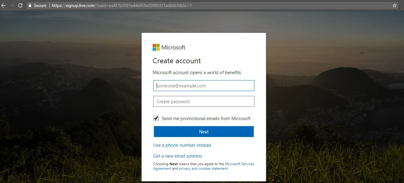This screenshot has height=183, width=404.
Task: Open Use a phone number instead link
Action: (x=182, y=145)
